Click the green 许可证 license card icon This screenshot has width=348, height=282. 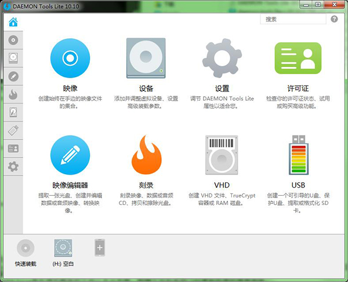(298, 58)
